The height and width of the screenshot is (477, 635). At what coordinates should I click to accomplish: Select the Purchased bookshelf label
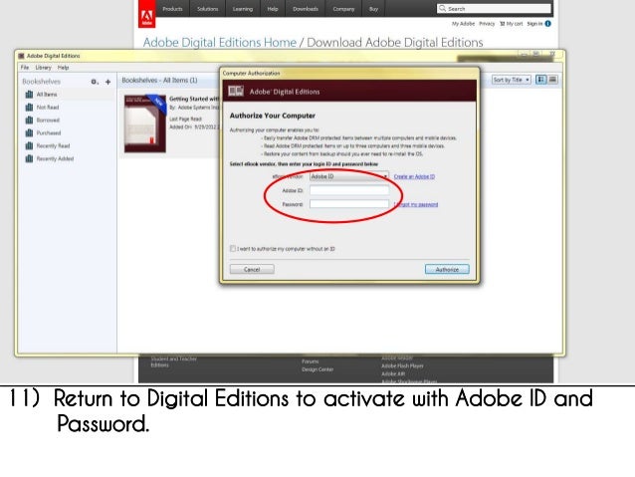tap(49, 132)
